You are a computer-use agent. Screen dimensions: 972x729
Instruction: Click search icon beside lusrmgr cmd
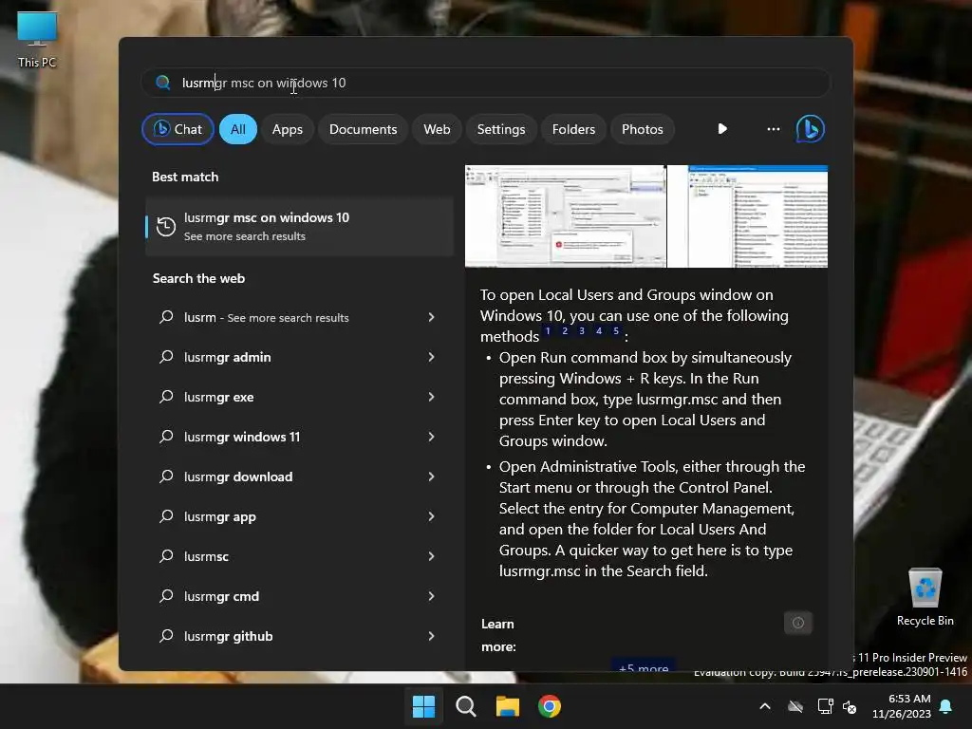coord(166,596)
